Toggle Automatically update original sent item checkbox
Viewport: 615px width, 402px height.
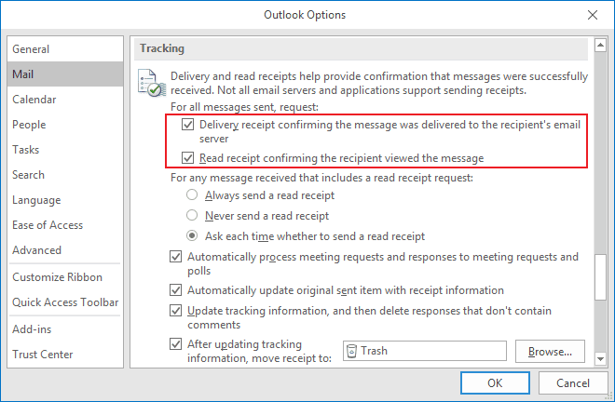[175, 290]
